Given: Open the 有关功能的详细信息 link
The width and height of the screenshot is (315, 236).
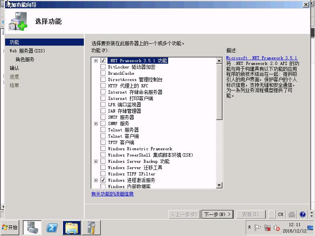Looking at the screenshot, I should coord(112,194).
